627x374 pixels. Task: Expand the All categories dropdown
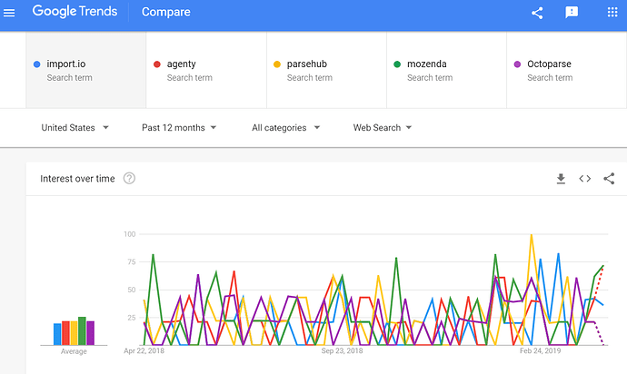click(x=285, y=127)
